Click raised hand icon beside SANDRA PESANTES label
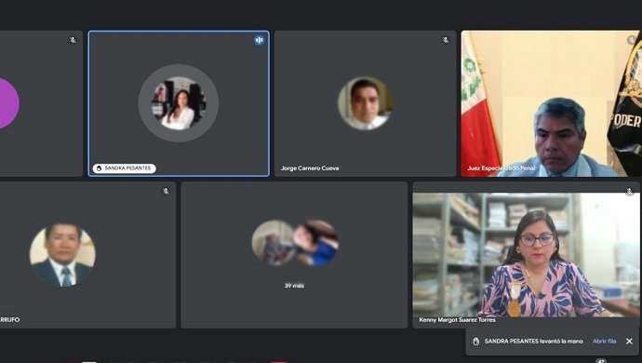This screenshot has width=642, height=363. tap(99, 168)
